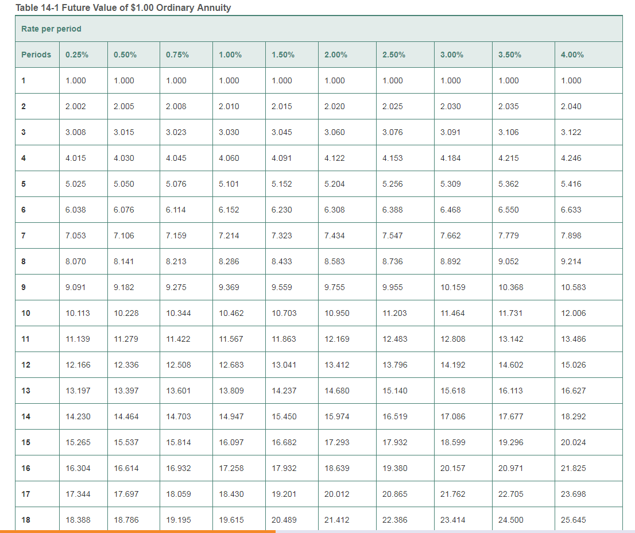Click the 17.677 value in the table
635x533 pixels.
coord(510,416)
